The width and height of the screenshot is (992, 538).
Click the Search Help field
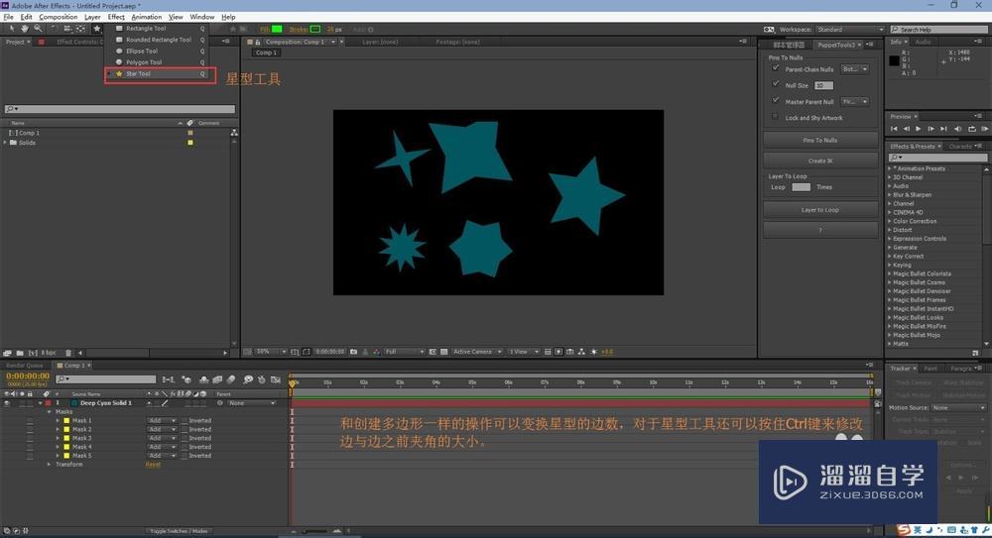(x=938, y=30)
